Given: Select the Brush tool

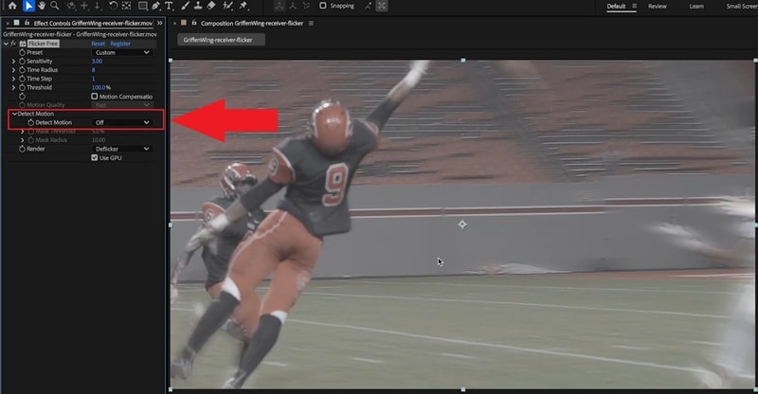Looking at the screenshot, I should click(x=185, y=6).
